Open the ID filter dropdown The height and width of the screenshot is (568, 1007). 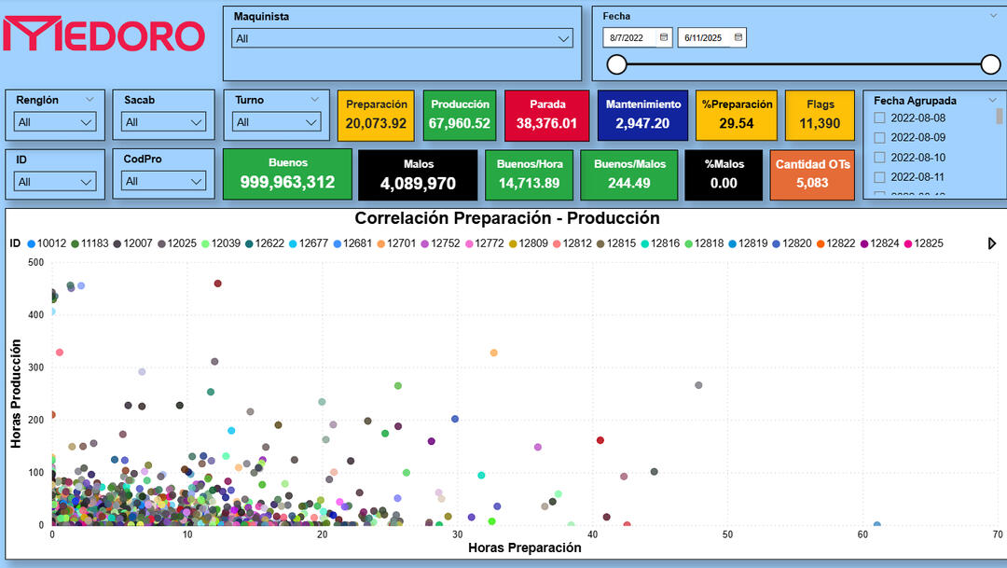pyautogui.click(x=56, y=181)
